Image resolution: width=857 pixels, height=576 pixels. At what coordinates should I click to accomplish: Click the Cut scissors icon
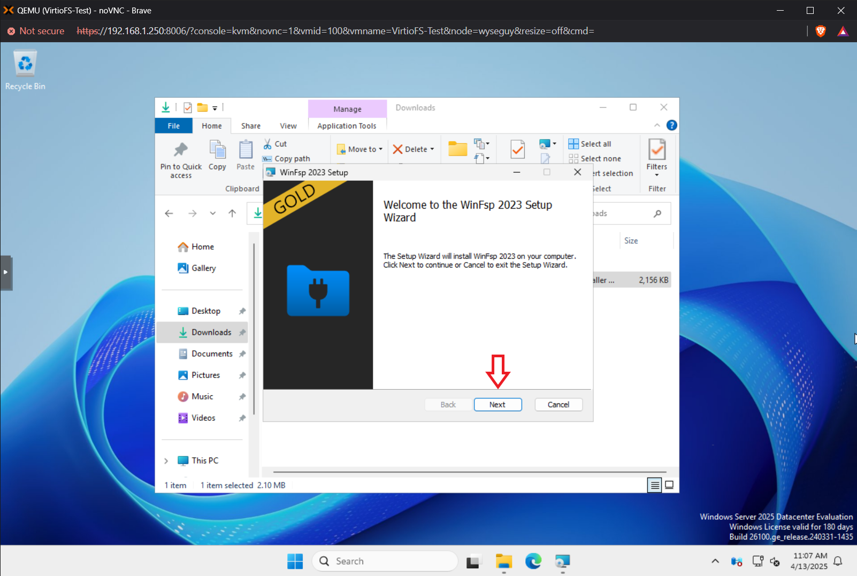pos(267,144)
